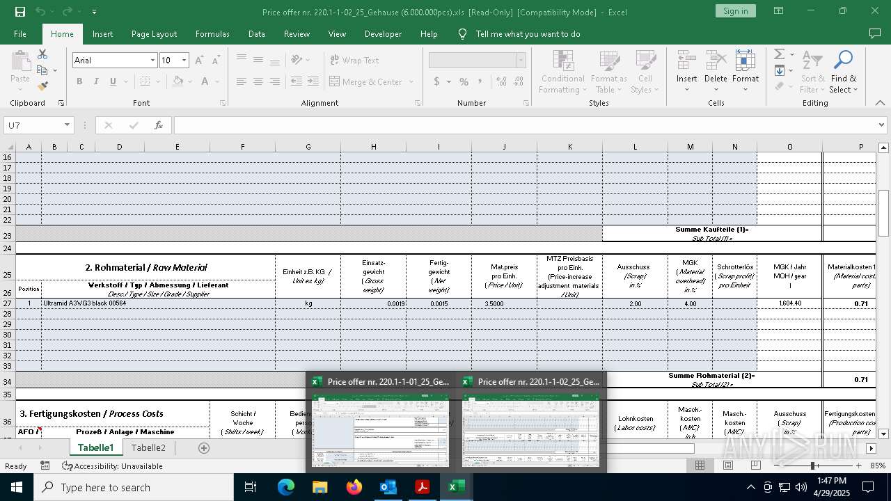Switch to Page Layout tab
The height and width of the screenshot is (501, 891).
coord(154,34)
